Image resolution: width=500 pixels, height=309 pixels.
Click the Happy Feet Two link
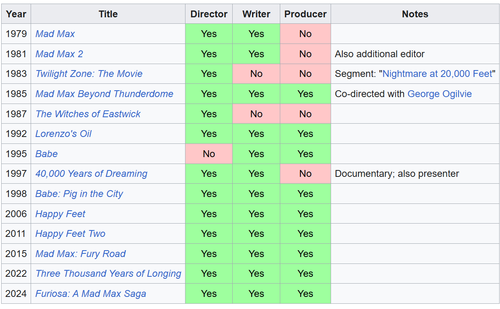(70, 234)
